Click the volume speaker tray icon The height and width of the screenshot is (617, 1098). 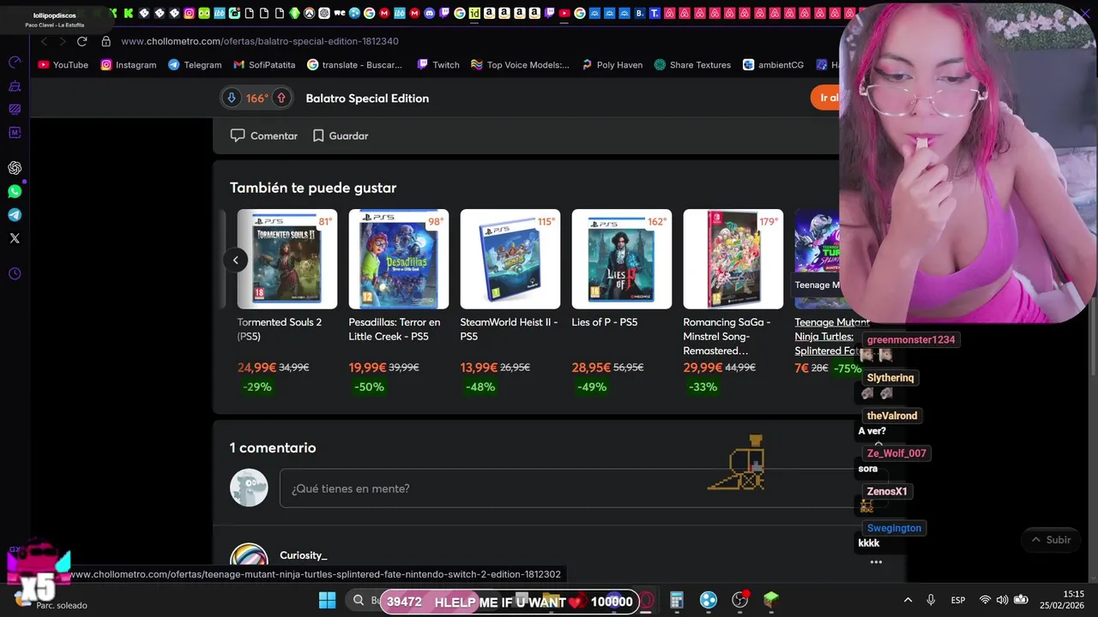pos(1001,600)
